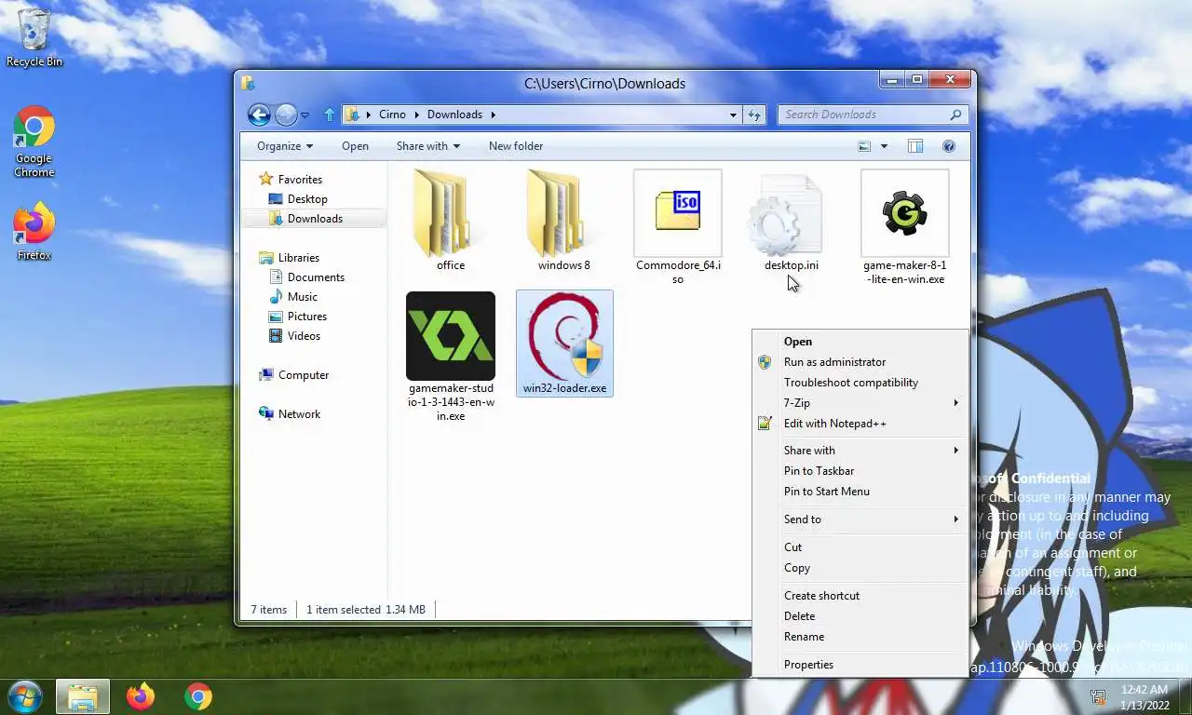The height and width of the screenshot is (715, 1192).
Task: Launch Chrome from the taskbar
Action: pyautogui.click(x=197, y=696)
